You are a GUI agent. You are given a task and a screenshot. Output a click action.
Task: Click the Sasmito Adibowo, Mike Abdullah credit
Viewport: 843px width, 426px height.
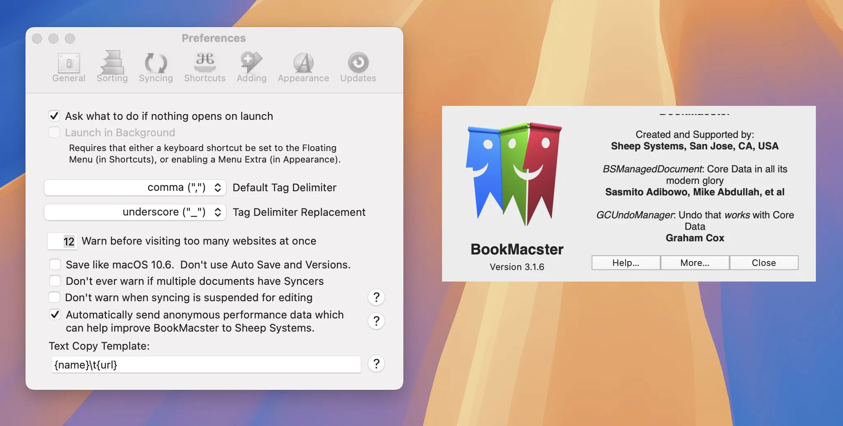pyautogui.click(x=695, y=192)
